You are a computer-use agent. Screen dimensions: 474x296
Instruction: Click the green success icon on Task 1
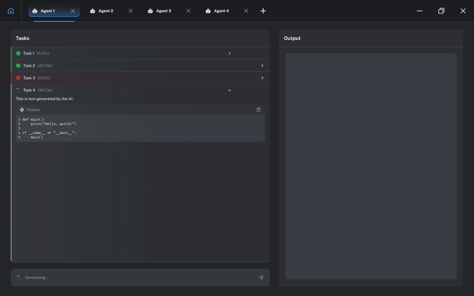click(18, 53)
